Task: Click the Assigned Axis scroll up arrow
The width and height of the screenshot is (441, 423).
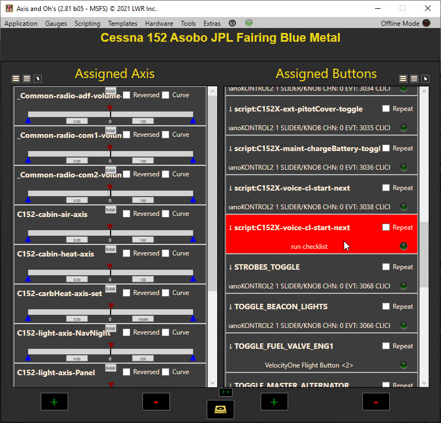Action: pyautogui.click(x=213, y=91)
